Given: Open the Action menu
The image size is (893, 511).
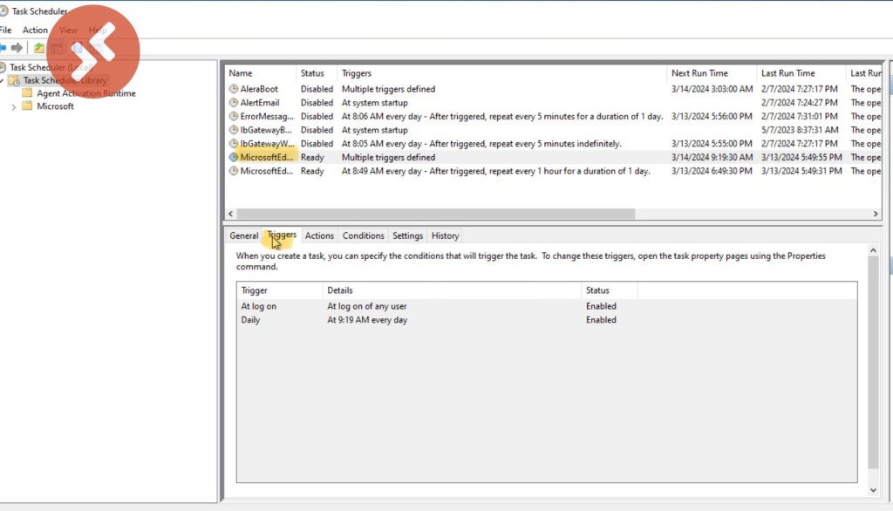Looking at the screenshot, I should pos(35,30).
